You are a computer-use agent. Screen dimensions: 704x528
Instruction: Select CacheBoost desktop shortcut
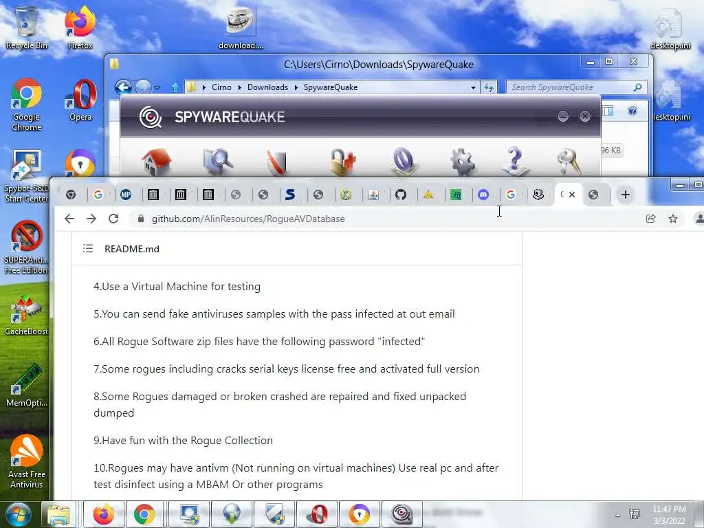click(26, 316)
